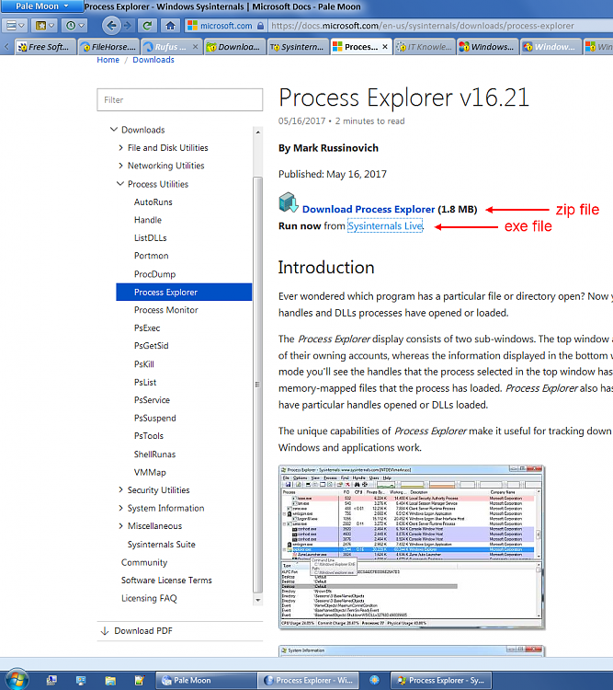This screenshot has height=690, width=613.
Task: Switch to the Free Soft... tab
Action: [x=46, y=47]
